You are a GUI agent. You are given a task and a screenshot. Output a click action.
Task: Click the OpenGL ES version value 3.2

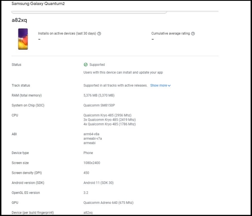[x=86, y=193]
